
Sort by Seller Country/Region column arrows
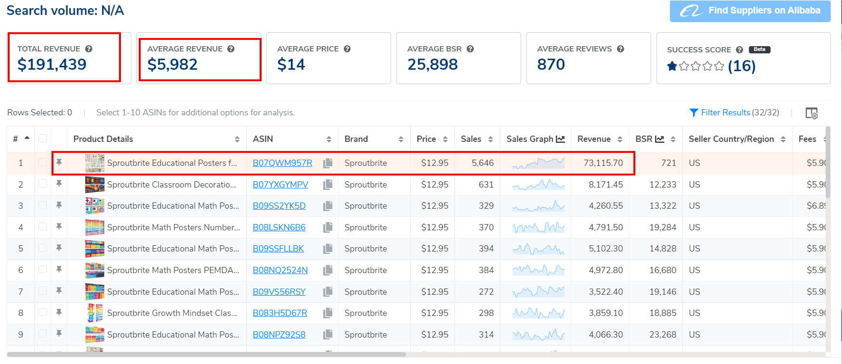click(x=783, y=139)
